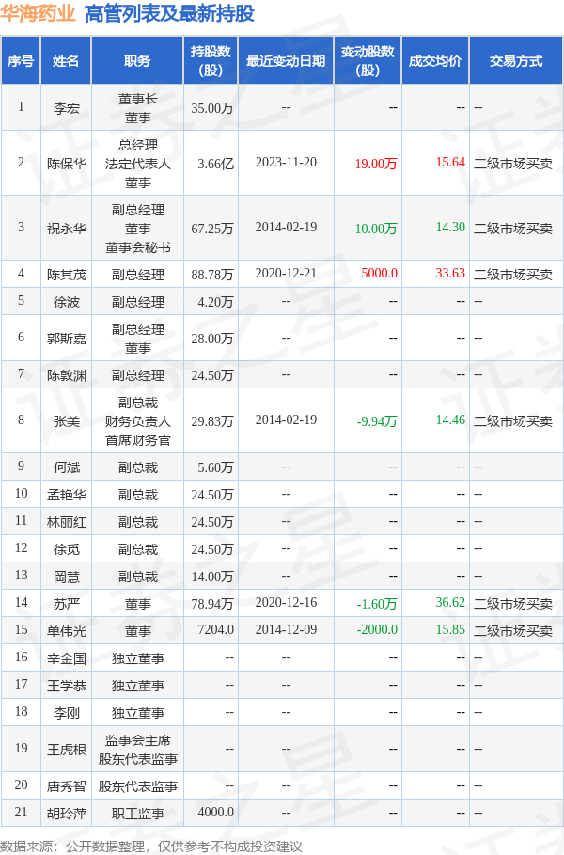Select the name 祝永华
The image size is (564, 855).
point(67,228)
